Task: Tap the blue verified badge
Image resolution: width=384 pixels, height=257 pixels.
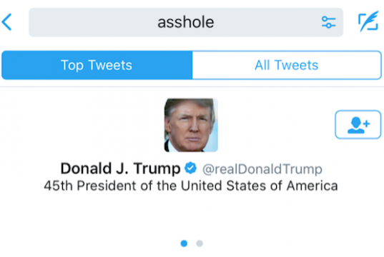Action: (190, 168)
